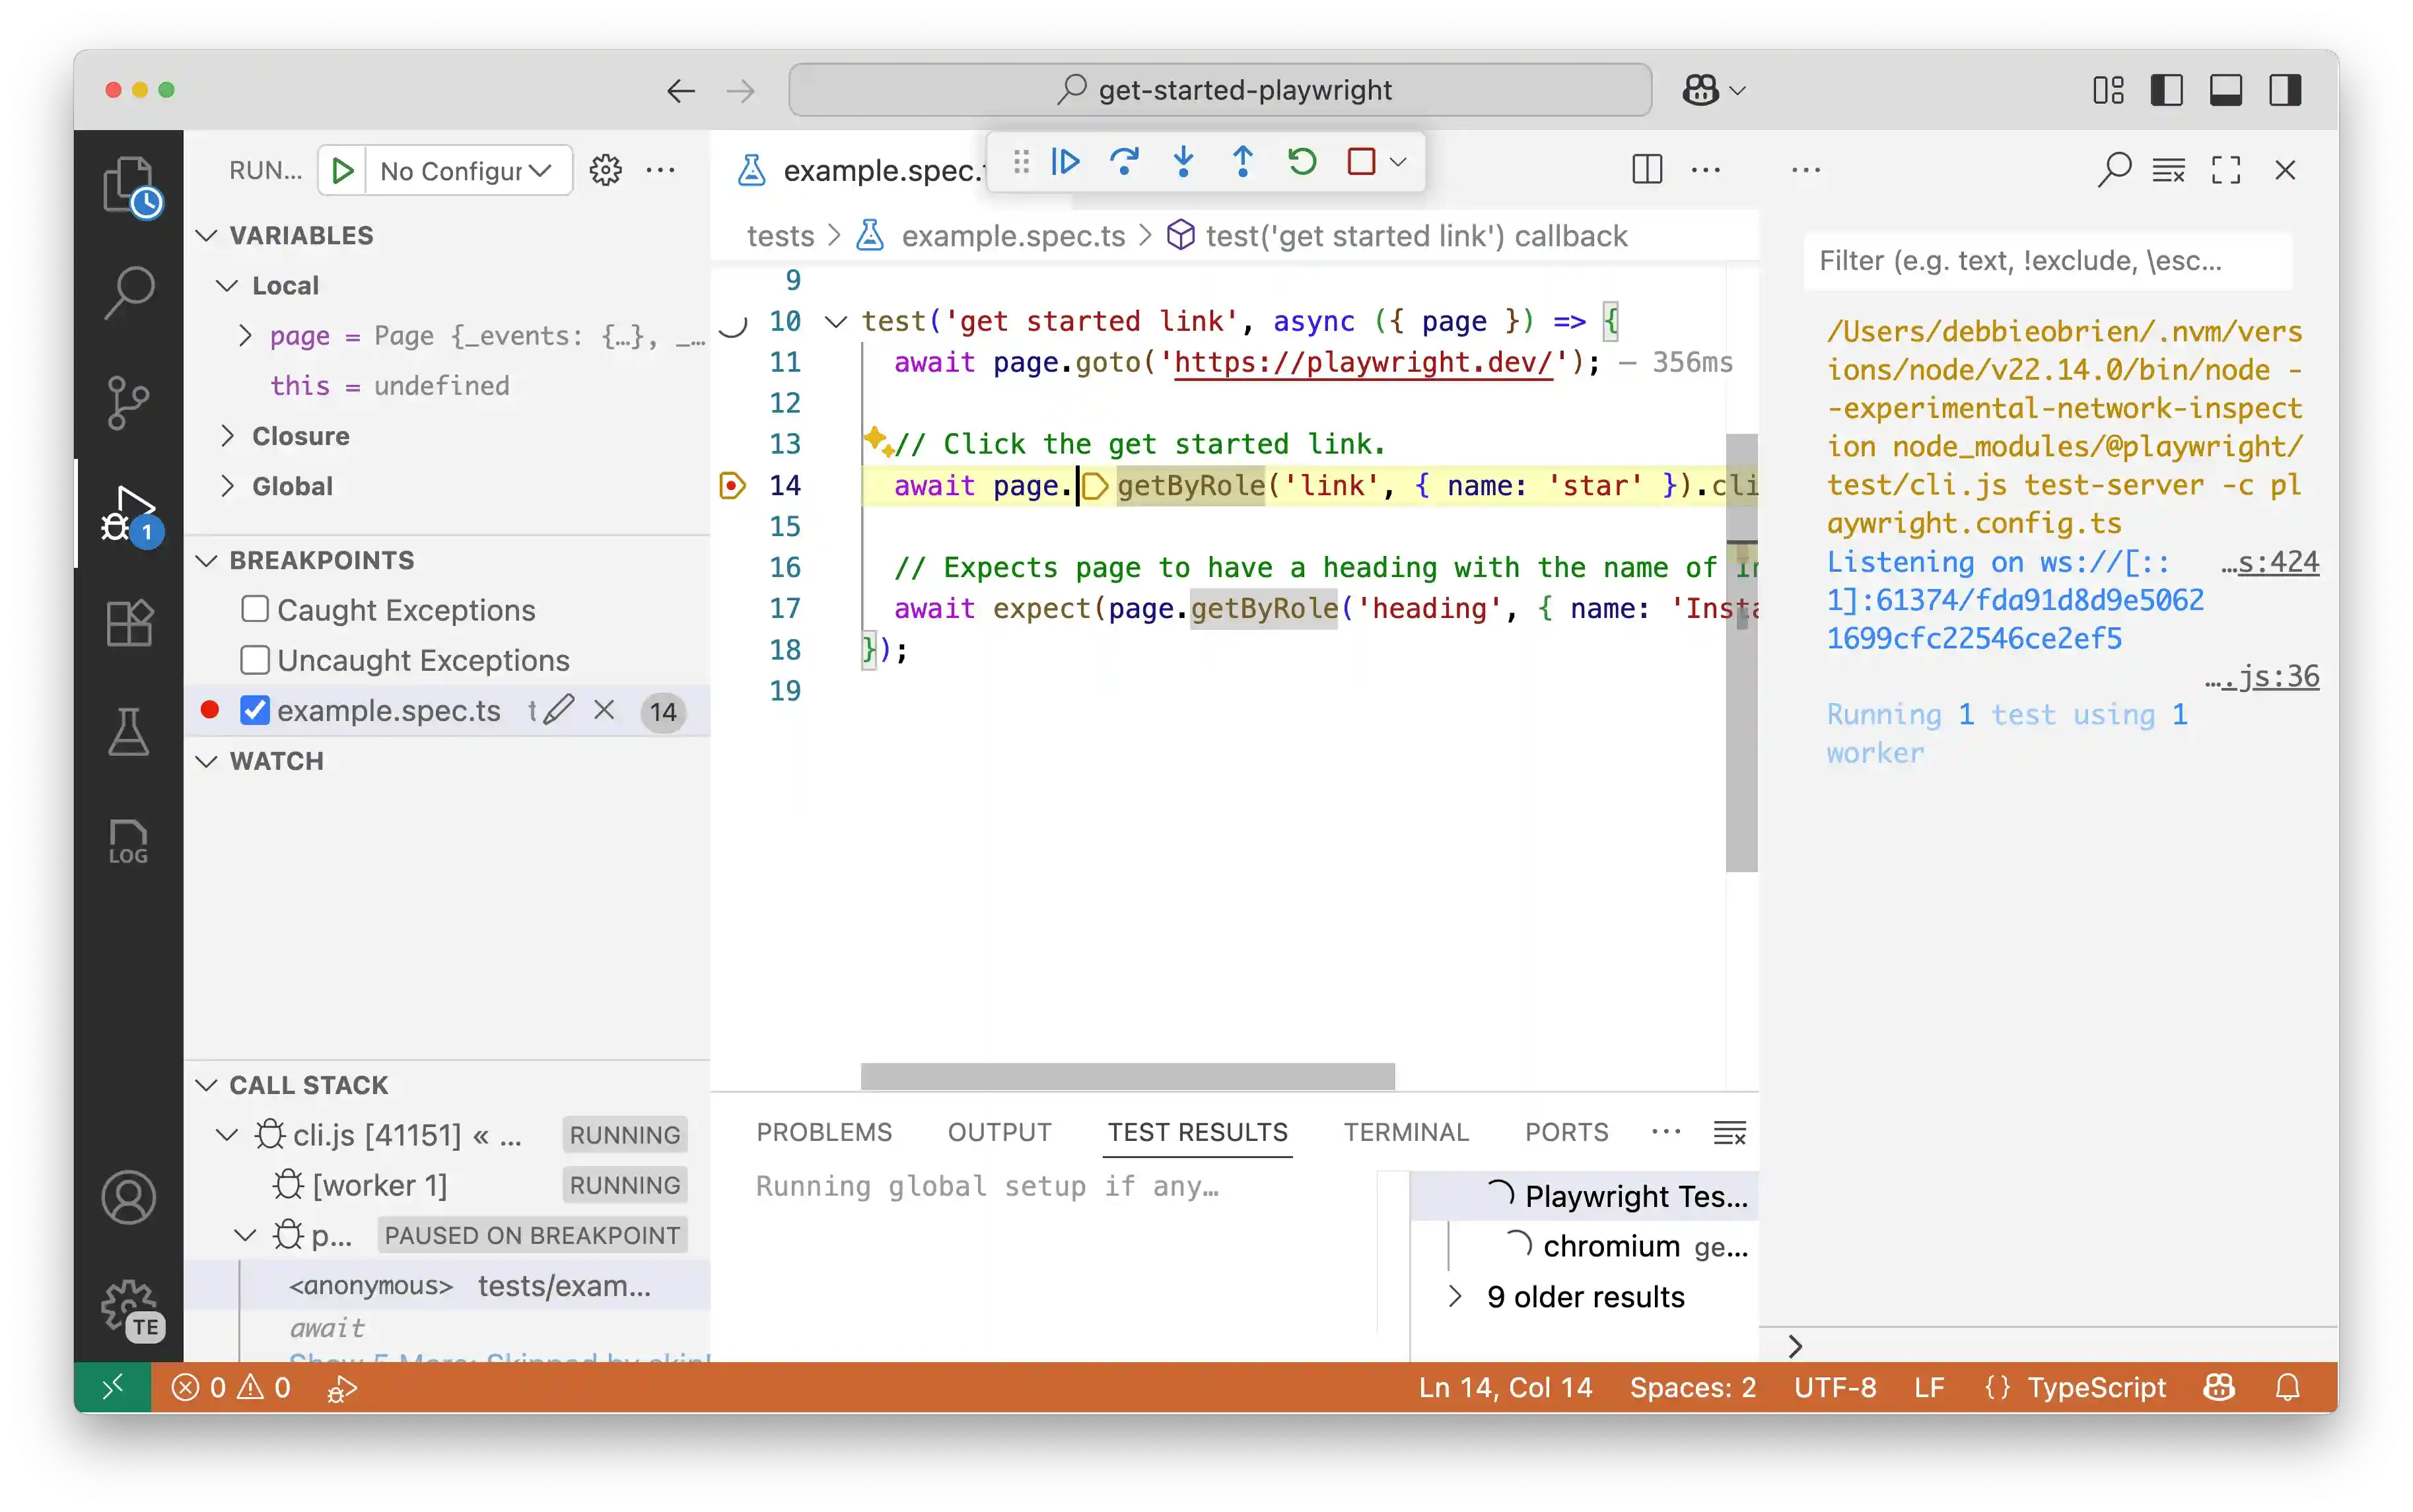Open the playwright.dev URL link in code

(x=1363, y=362)
